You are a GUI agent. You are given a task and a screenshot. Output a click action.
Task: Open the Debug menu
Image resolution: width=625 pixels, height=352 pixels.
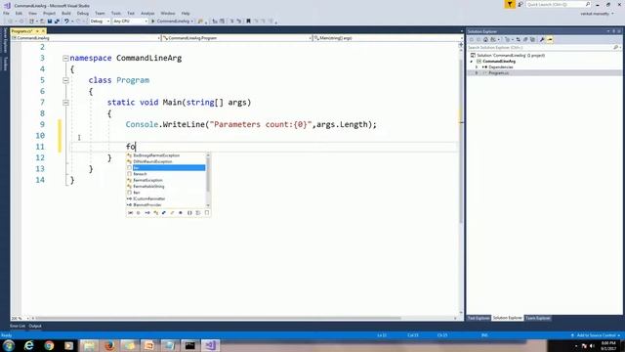point(82,13)
